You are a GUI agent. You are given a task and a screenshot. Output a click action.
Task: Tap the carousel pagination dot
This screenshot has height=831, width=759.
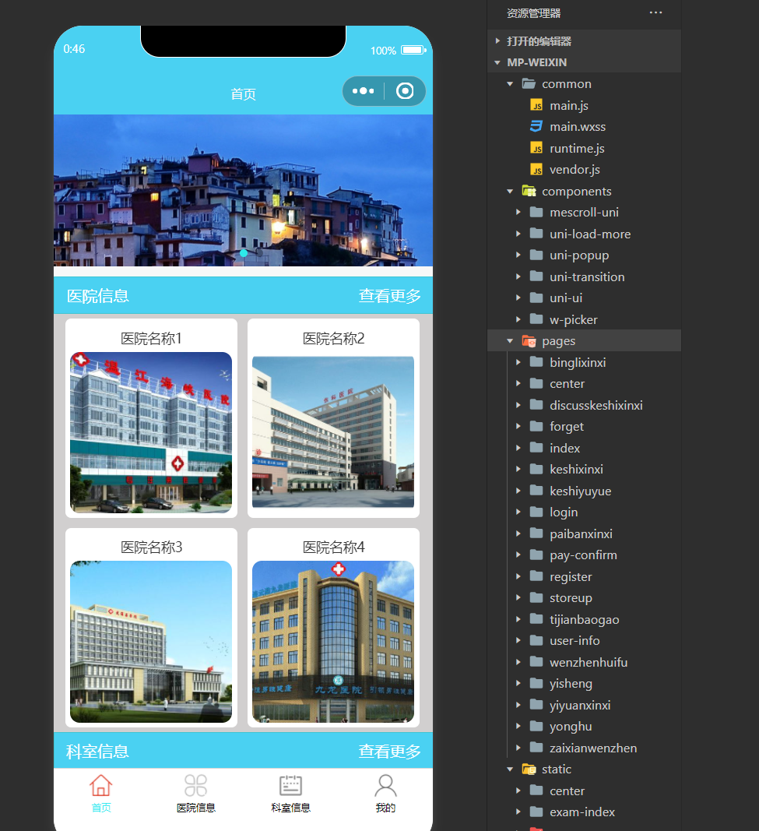point(244,253)
